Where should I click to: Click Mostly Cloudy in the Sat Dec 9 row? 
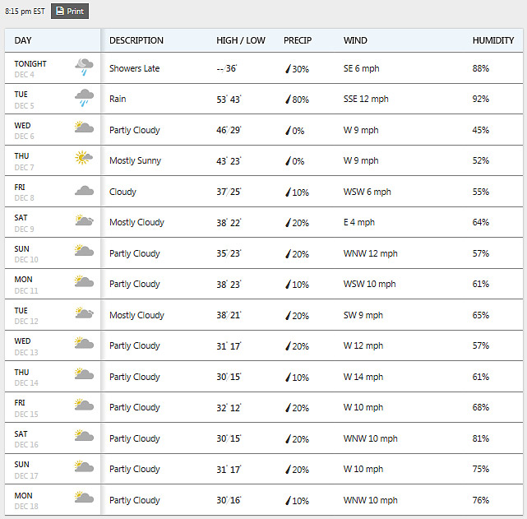[136, 222]
